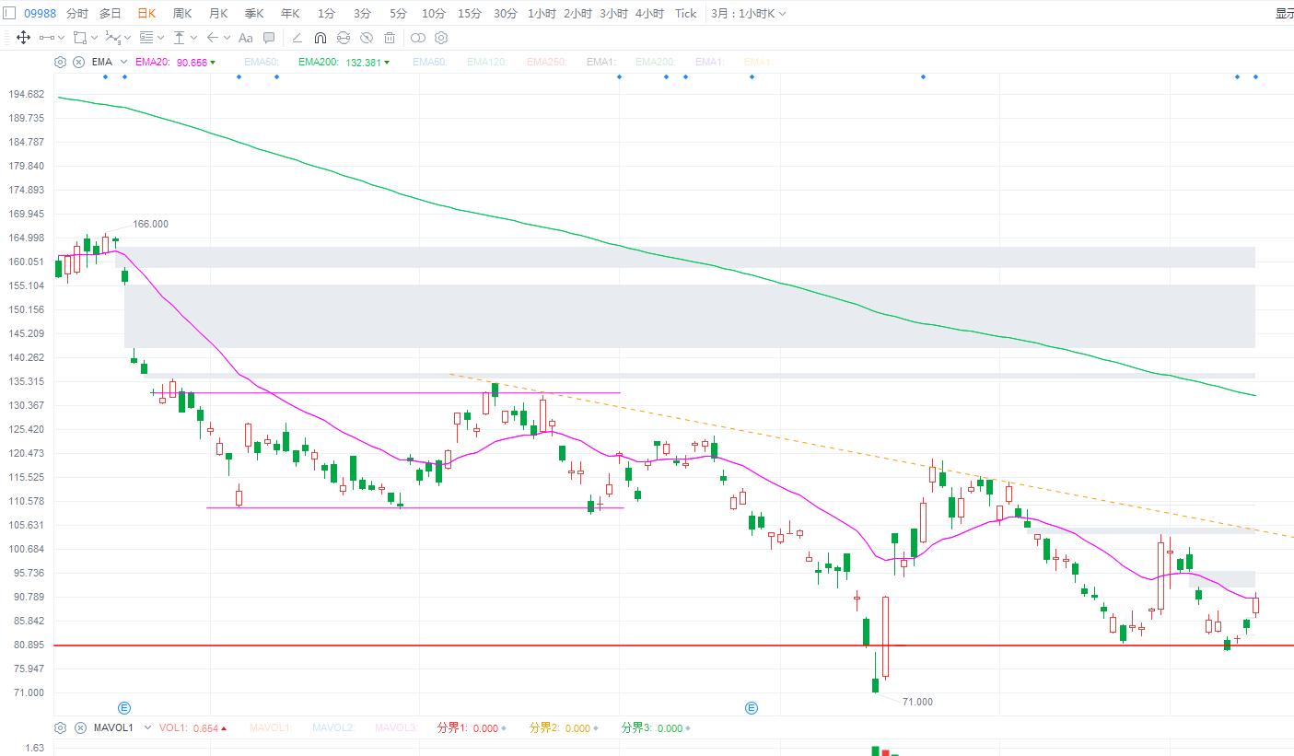Expand the rectangle tool options arrow

pyautogui.click(x=94, y=38)
